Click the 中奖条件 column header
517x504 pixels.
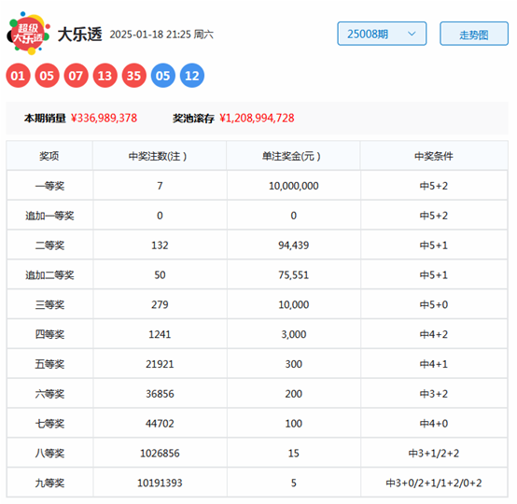coord(434,156)
